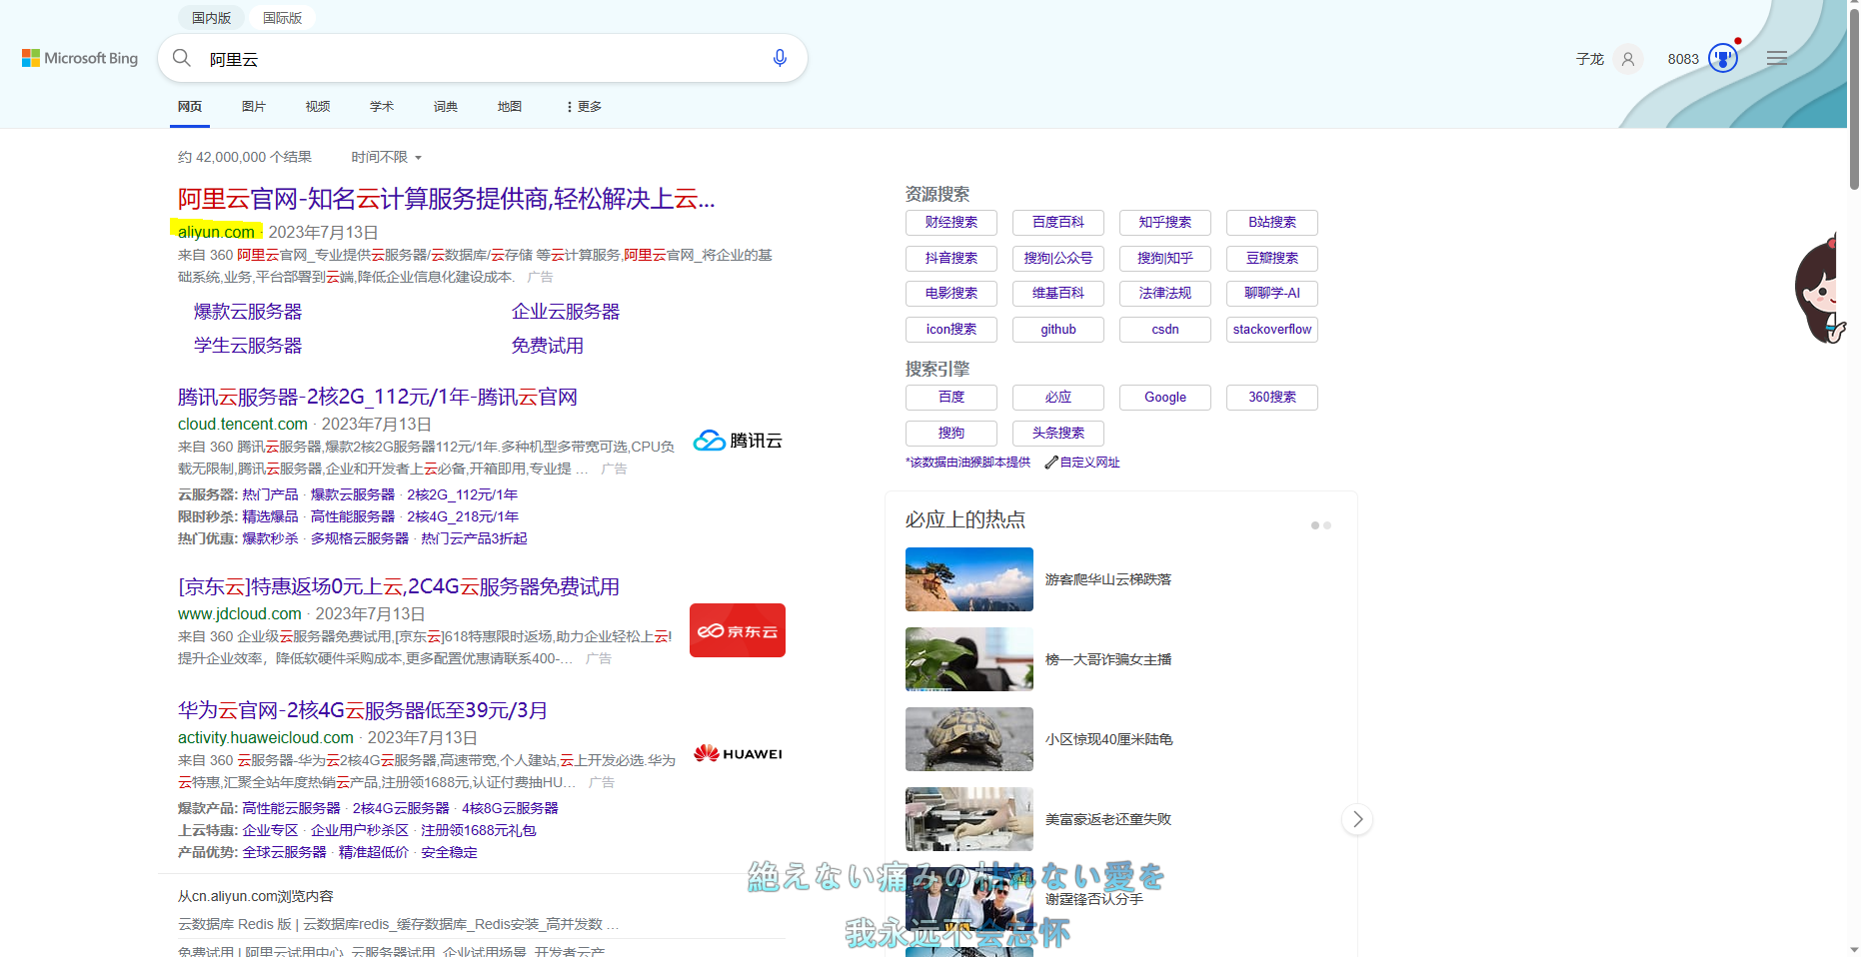Click the github button
The height and width of the screenshot is (957, 1861).
1058,330
